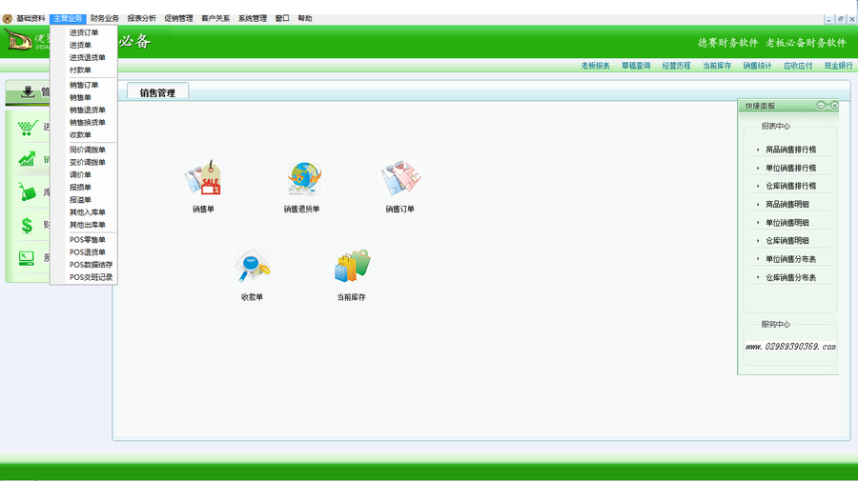Click the shopping cart sidebar icon
Viewport: 858px width, 481px height.
(28, 128)
